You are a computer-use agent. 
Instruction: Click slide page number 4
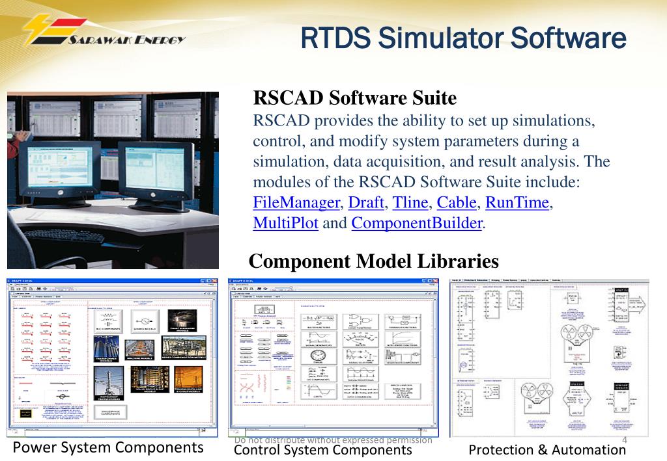point(625,440)
